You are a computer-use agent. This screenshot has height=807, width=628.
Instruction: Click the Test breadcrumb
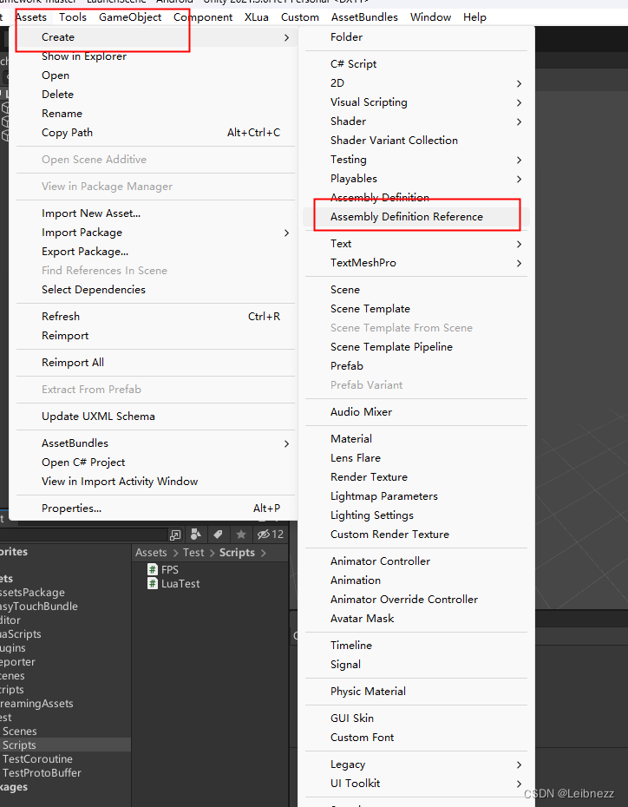193,552
